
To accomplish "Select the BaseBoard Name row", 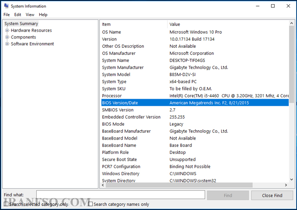I will (x=195, y=145).
